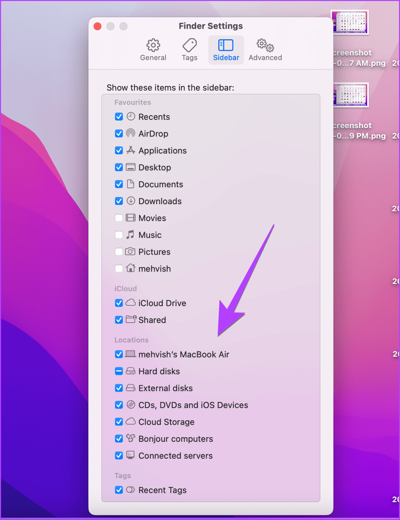Viewport: 400px width, 520px height.
Task: Select the Tags settings icon
Action: tap(189, 45)
